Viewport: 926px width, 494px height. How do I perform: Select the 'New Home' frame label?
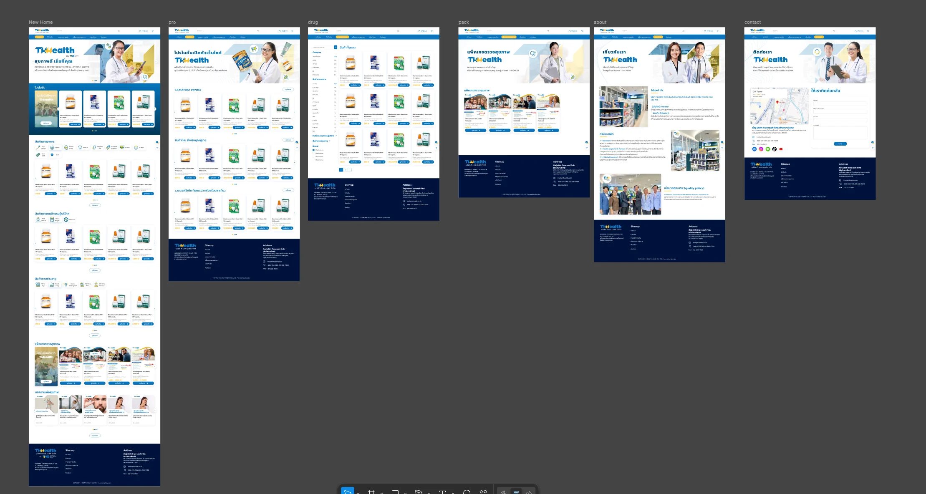pyautogui.click(x=40, y=22)
